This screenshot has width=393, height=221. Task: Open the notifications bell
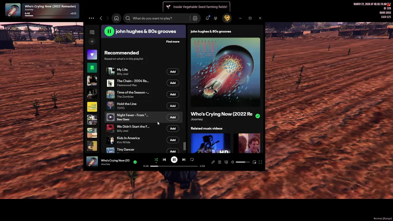pyautogui.click(x=207, y=18)
